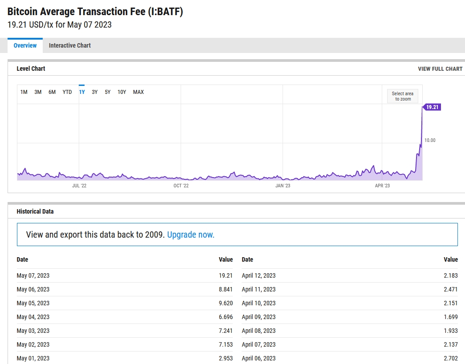This screenshot has width=465, height=364.
Task: Click the left Date column header
Action: coord(22,259)
